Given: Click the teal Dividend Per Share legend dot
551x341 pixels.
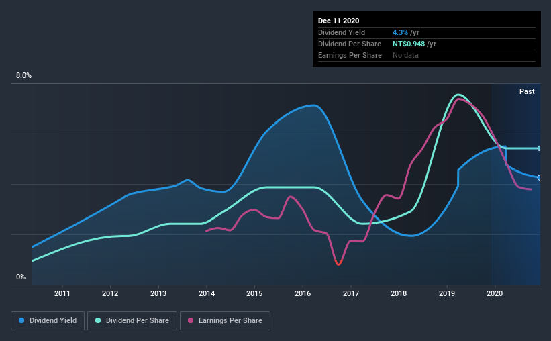Looking at the screenshot, I should [x=98, y=320].
